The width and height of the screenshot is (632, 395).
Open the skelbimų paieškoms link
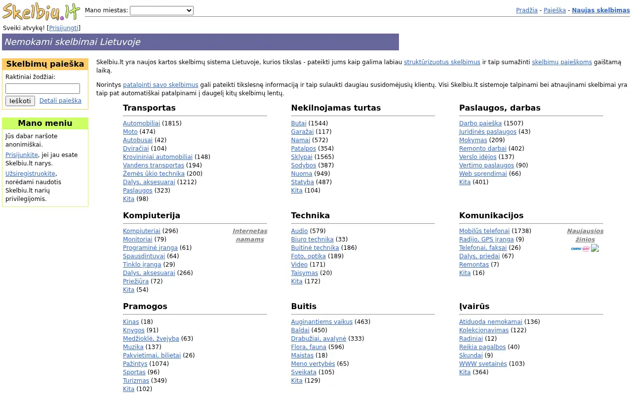click(x=562, y=62)
